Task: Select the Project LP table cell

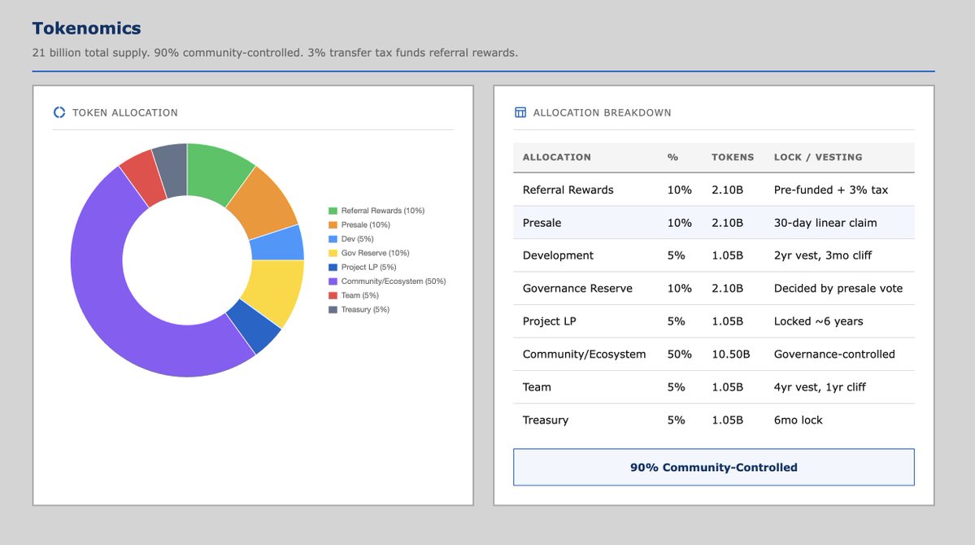Action: tap(549, 321)
